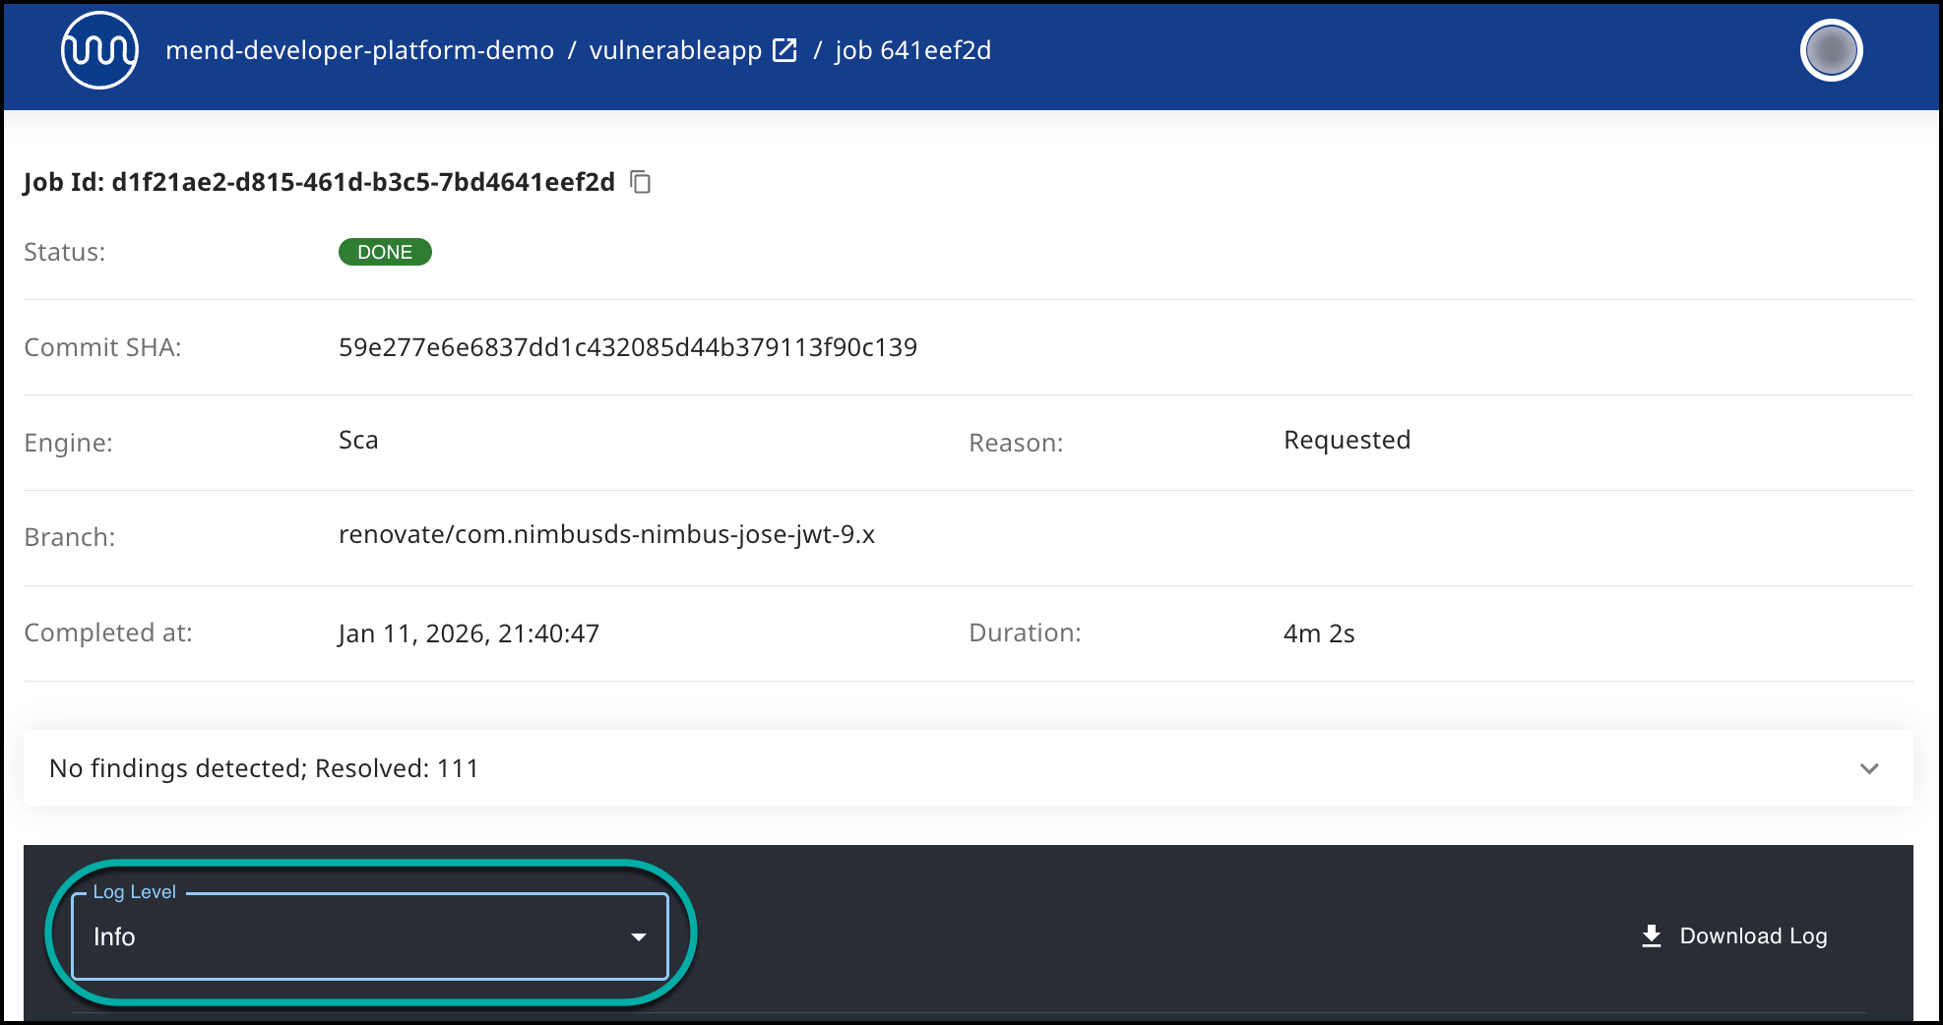Click the Branch: field label
Image resolution: width=1943 pixels, height=1025 pixels.
pos(69,537)
